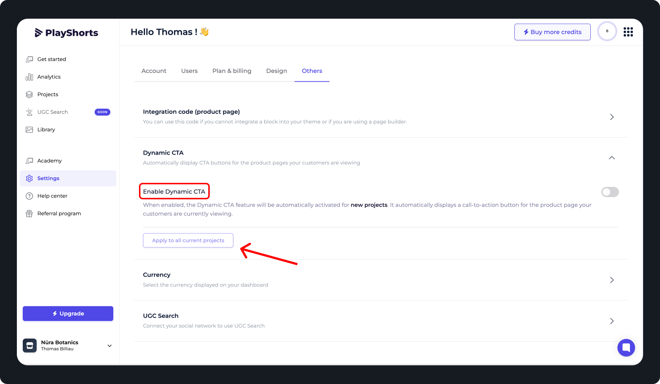Click 'Connect your social network to use UGC Search'
The image size is (660, 384).
point(204,326)
